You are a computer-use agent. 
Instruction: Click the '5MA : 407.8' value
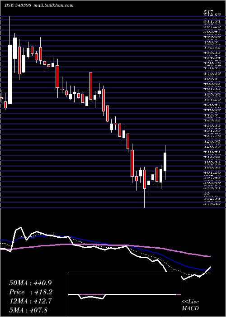tap(28, 310)
